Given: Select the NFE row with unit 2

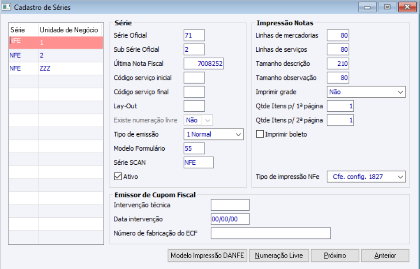Looking at the screenshot, I should click(x=56, y=56).
